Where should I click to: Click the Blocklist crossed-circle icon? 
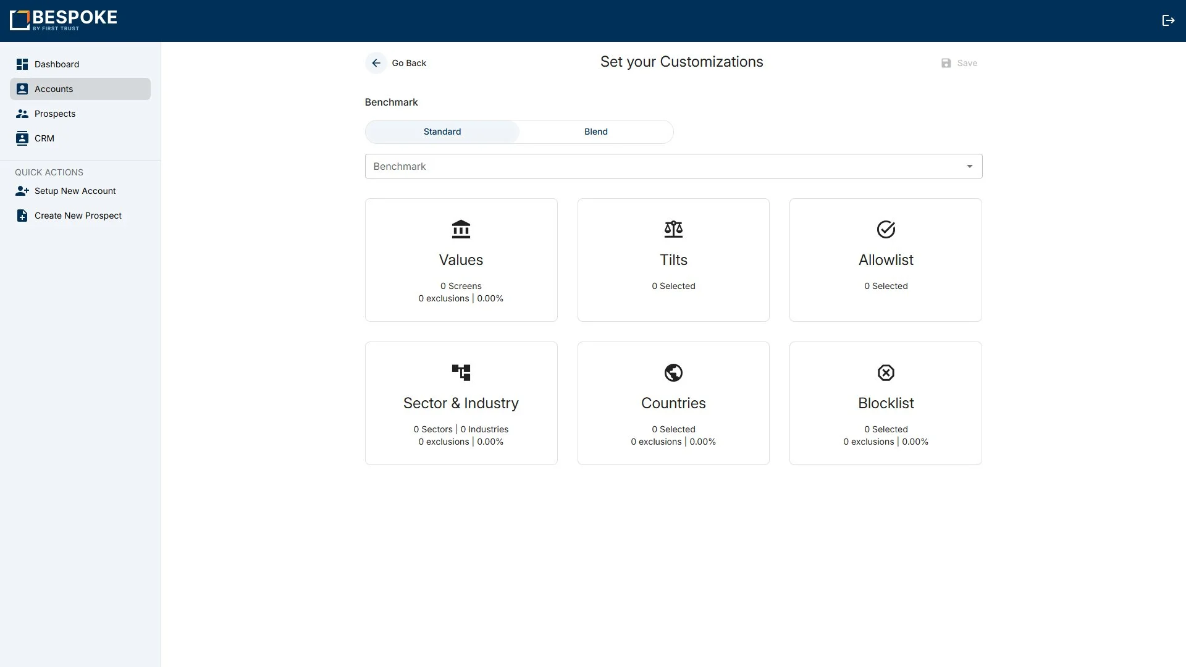pos(886,372)
